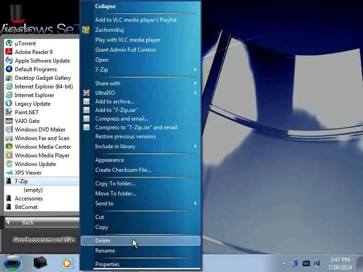Choose Cut in the context menu
Viewport: 363px width, 272px height.
[x=141, y=217]
